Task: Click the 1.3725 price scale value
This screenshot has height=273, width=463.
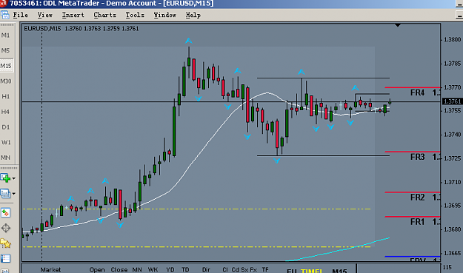Action: (452, 158)
